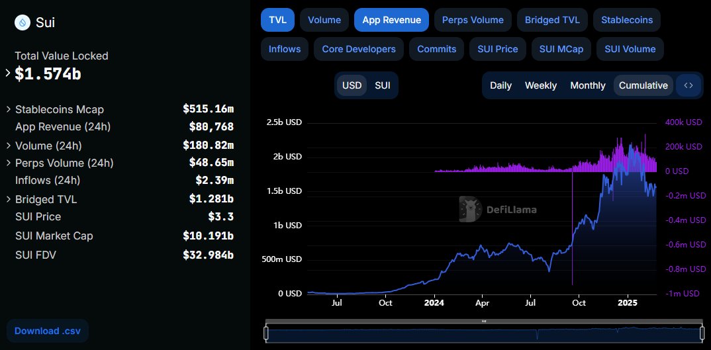Click the $2.39m inflows value

point(214,180)
